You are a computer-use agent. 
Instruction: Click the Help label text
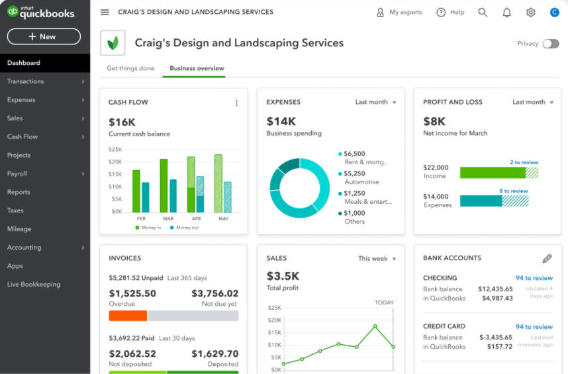click(457, 13)
